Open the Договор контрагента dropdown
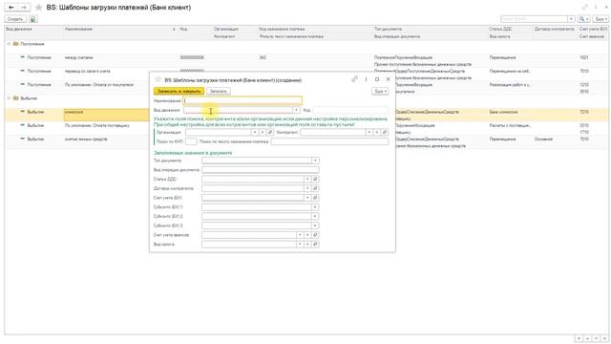 click(x=307, y=188)
